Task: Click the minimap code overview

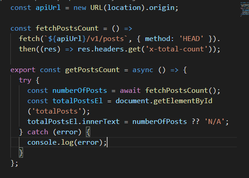Action: (244, 9)
